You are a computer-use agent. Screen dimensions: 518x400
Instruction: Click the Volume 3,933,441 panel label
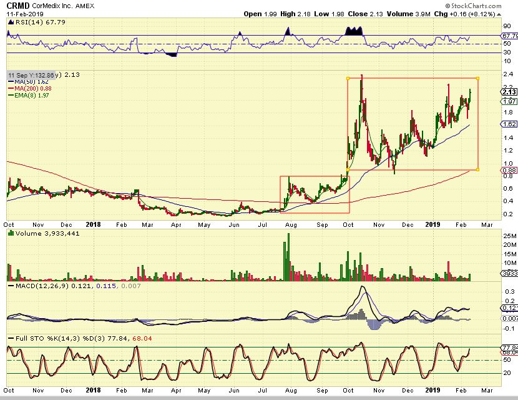pos(47,233)
